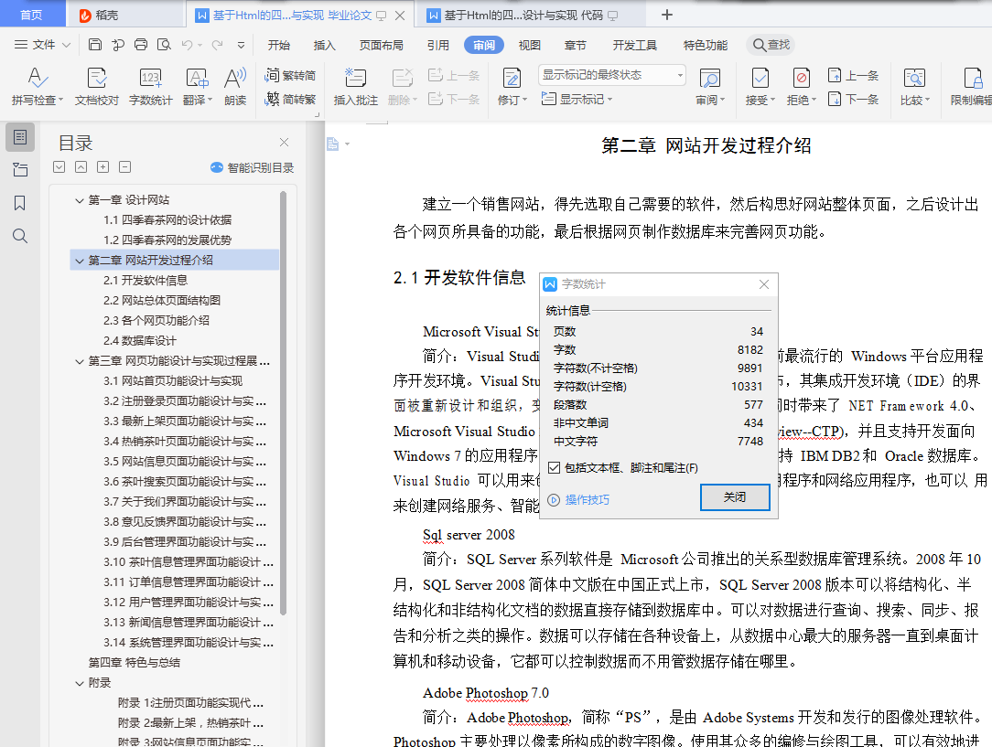Reject the change (拒绝)
The width and height of the screenshot is (992, 747).
click(x=802, y=86)
